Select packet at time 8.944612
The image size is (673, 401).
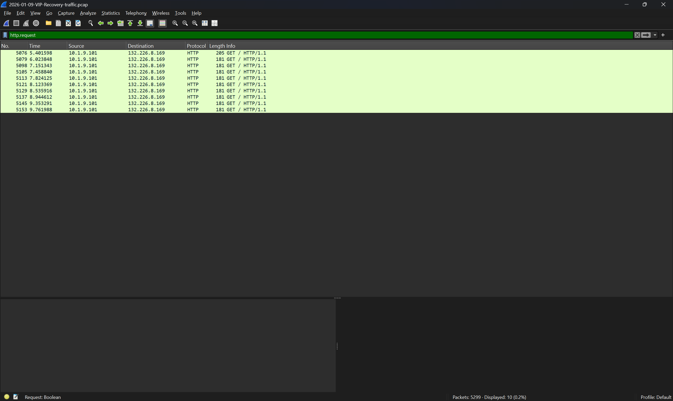tap(336, 97)
